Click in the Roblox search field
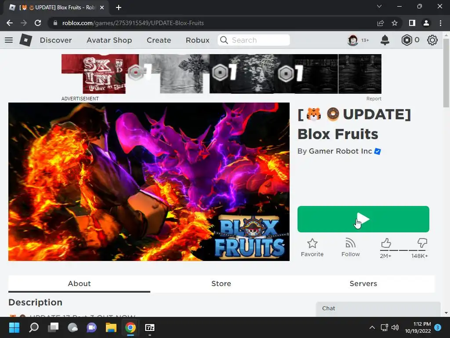The height and width of the screenshot is (338, 450). click(254, 40)
